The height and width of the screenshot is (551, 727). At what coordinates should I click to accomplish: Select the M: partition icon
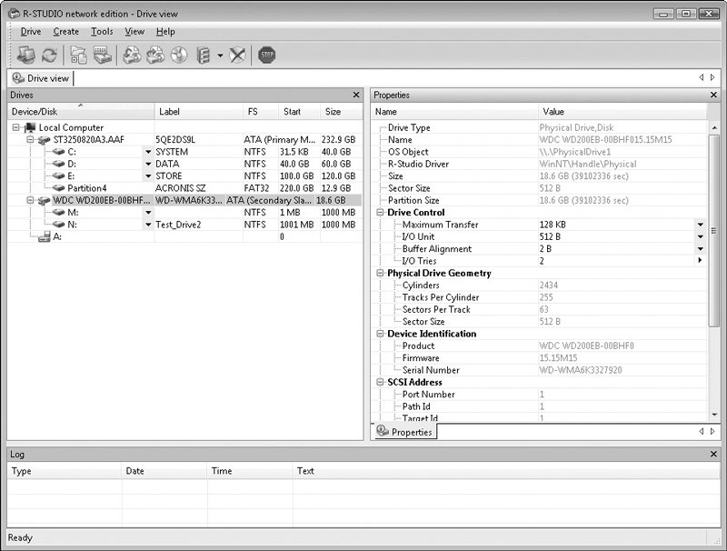[58, 213]
